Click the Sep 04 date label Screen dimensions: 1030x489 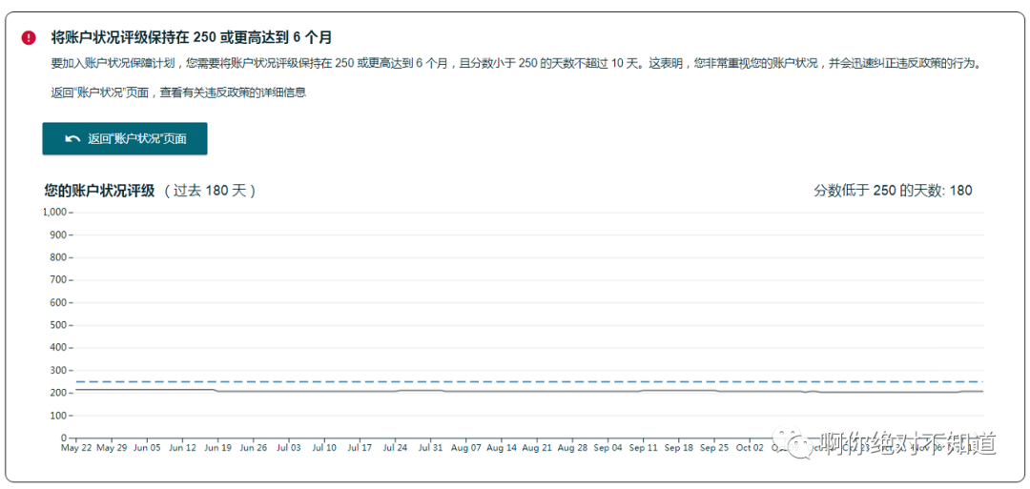608,448
